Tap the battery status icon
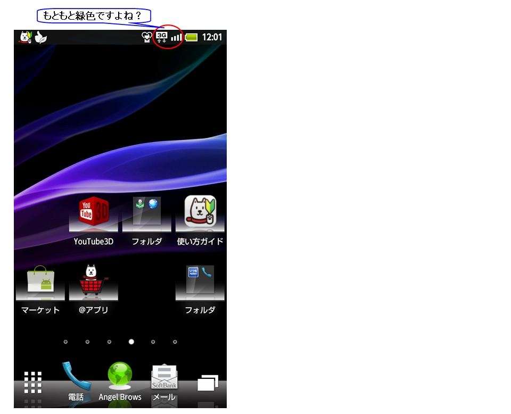Image resolution: width=511 pixels, height=414 pixels. click(x=192, y=38)
